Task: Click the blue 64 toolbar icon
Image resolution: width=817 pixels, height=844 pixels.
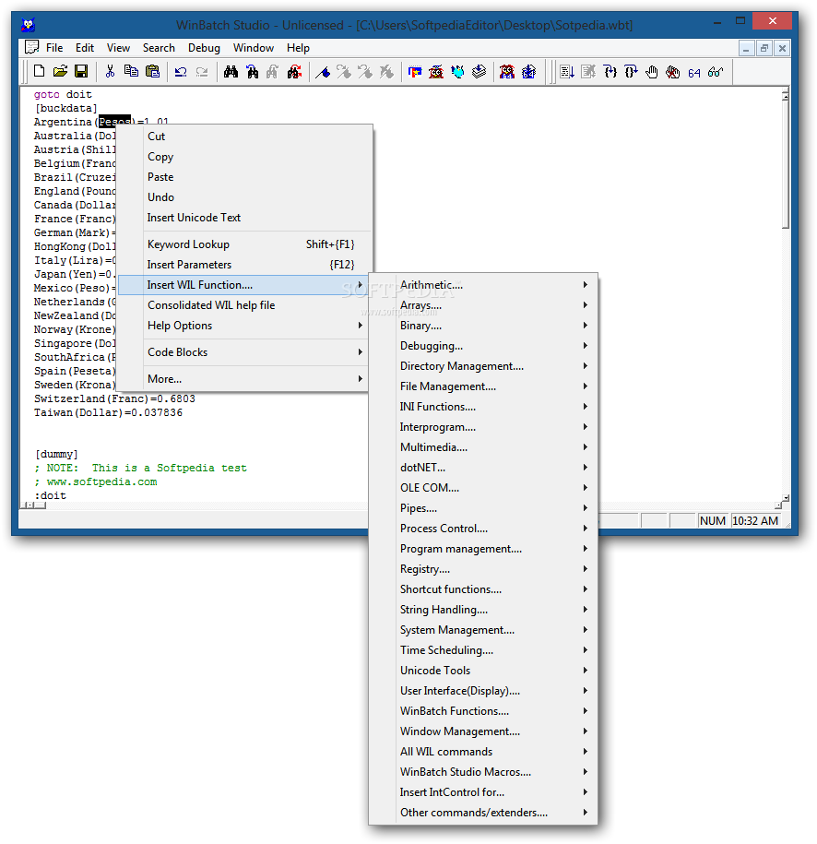Action: [694, 72]
